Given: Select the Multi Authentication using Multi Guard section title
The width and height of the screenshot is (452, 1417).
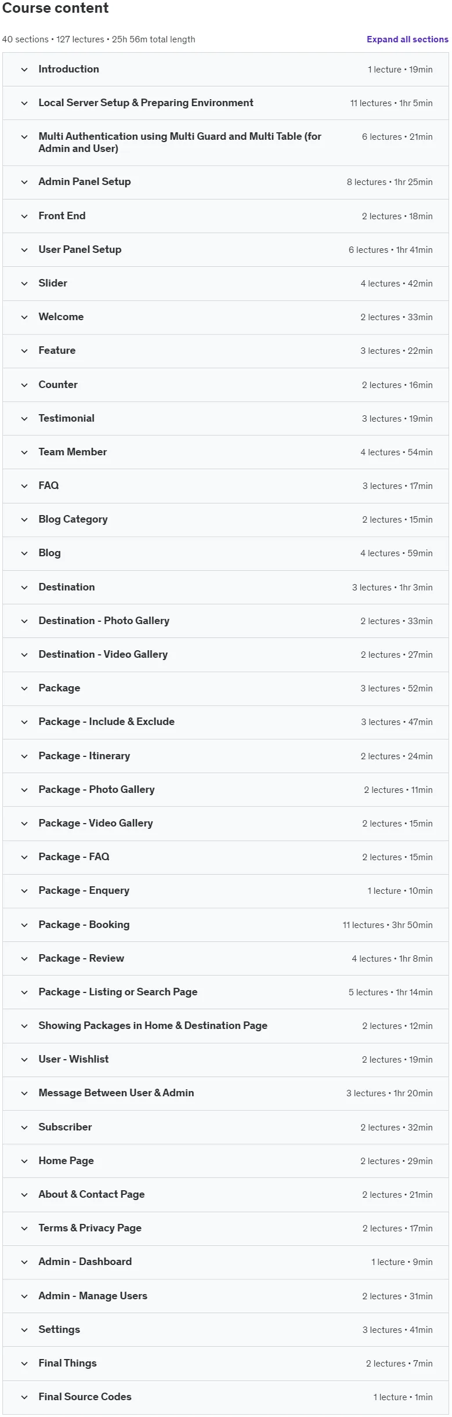Looking at the screenshot, I should (x=180, y=142).
